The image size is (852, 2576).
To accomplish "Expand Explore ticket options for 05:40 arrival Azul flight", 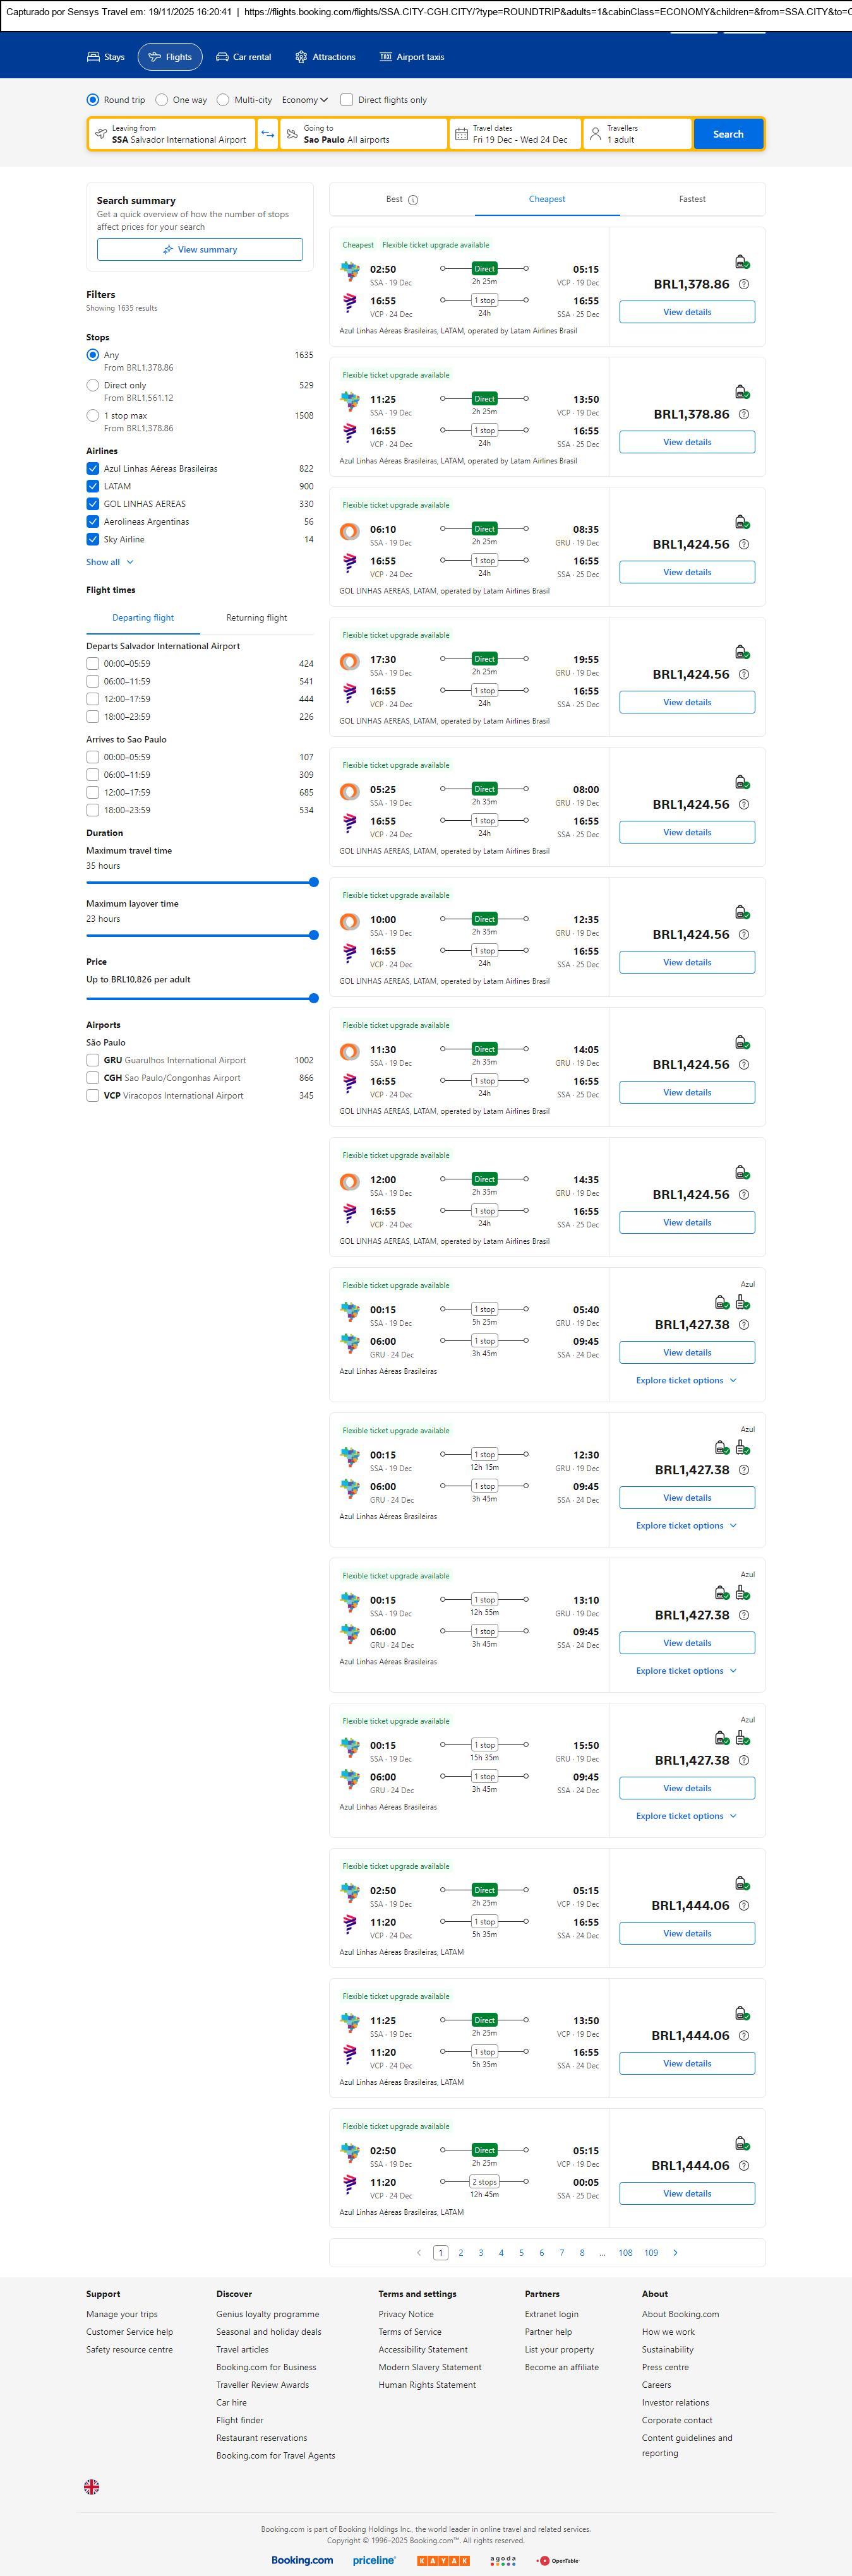I will tap(686, 1380).
